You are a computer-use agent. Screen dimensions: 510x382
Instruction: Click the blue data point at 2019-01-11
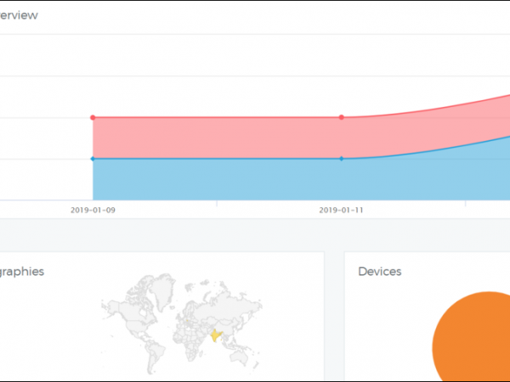(341, 159)
